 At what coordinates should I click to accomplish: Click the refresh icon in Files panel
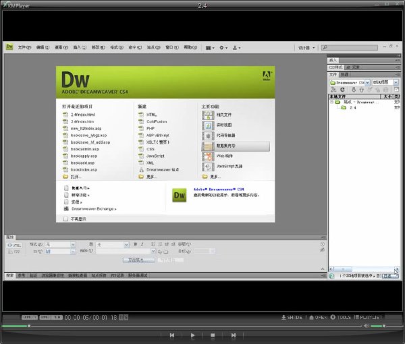tap(342, 90)
